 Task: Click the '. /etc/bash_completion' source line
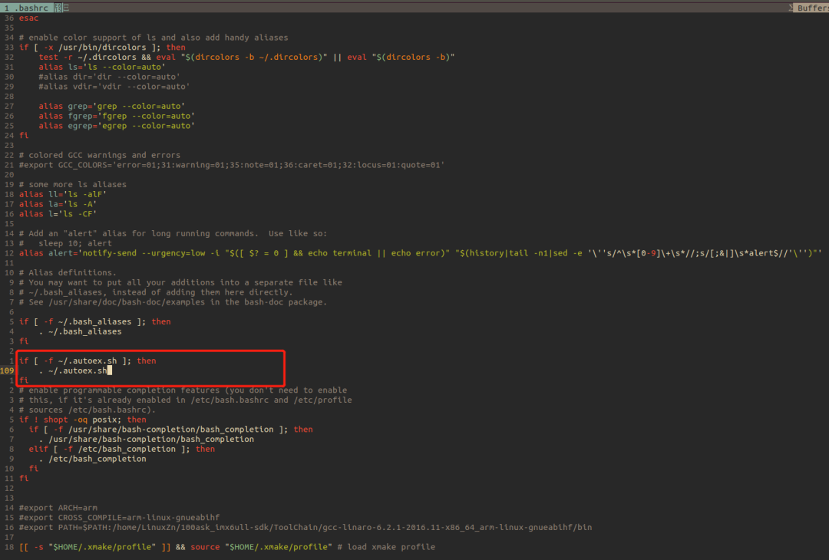(92, 459)
